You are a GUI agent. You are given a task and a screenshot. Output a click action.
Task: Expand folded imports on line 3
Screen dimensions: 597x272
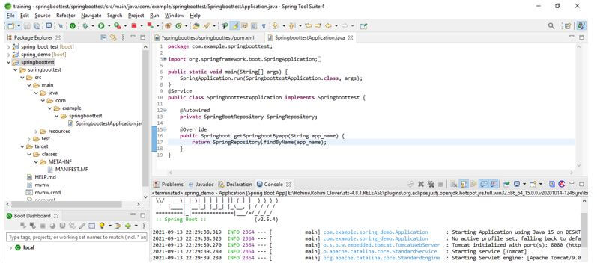165,59
